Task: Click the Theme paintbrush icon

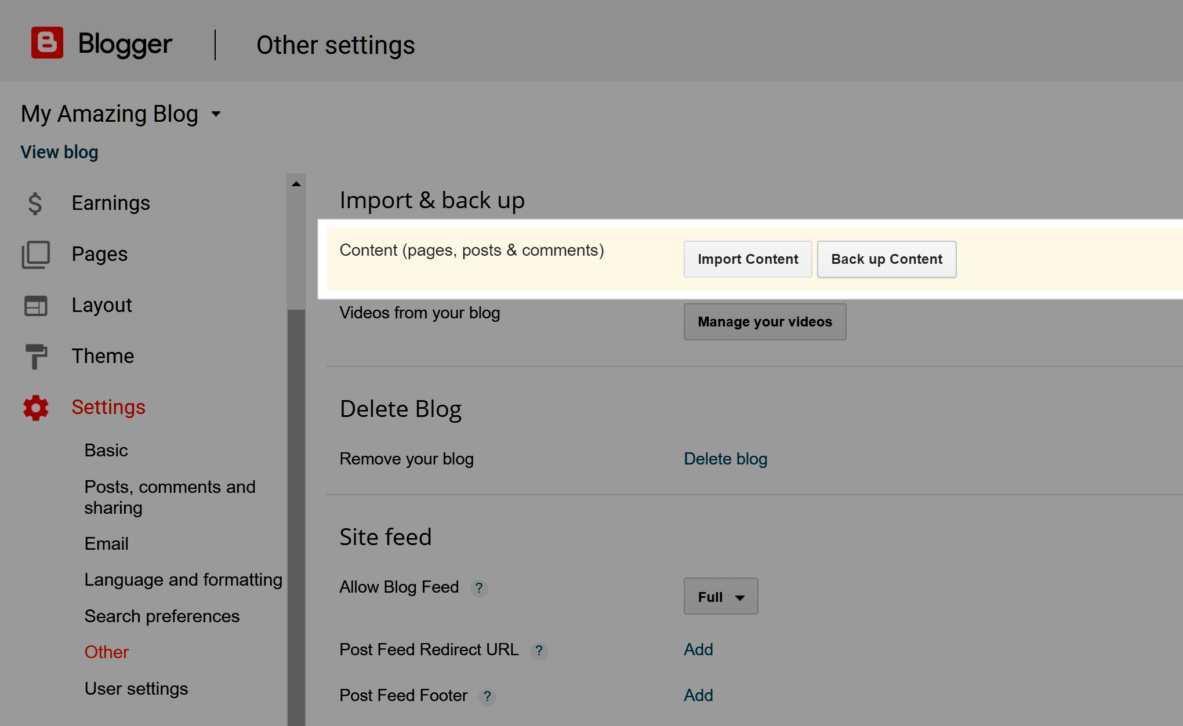Action: pos(35,356)
